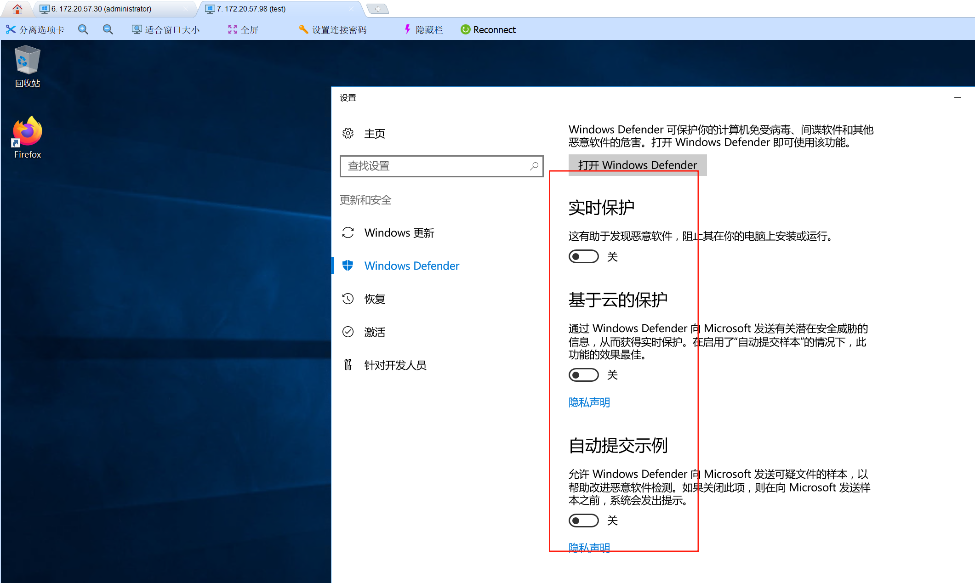Image resolution: width=975 pixels, height=583 pixels.
Task: Select the 172.20.57.98 test tab
Action: [251, 9]
